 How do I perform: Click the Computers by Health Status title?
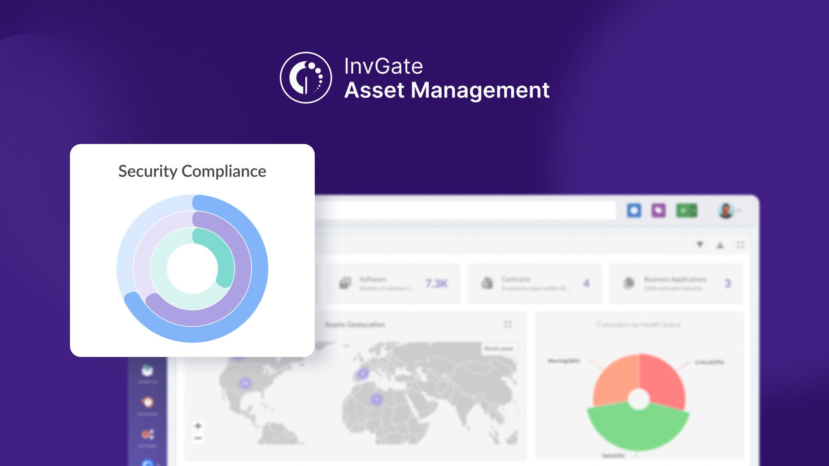pos(639,324)
